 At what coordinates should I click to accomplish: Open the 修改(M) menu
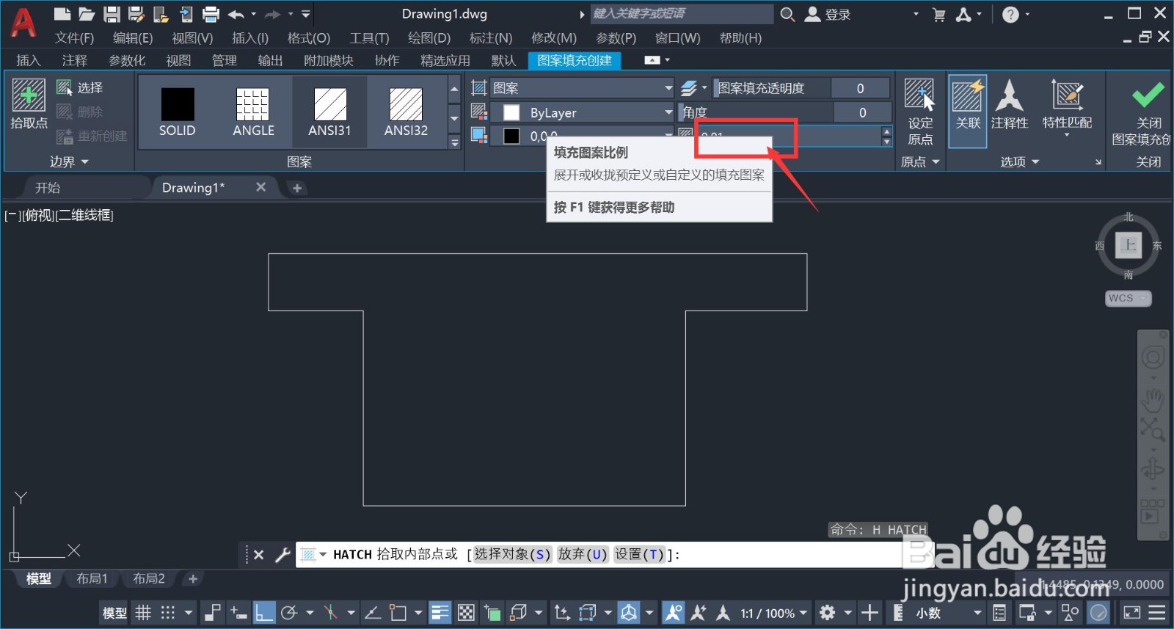pyautogui.click(x=554, y=38)
